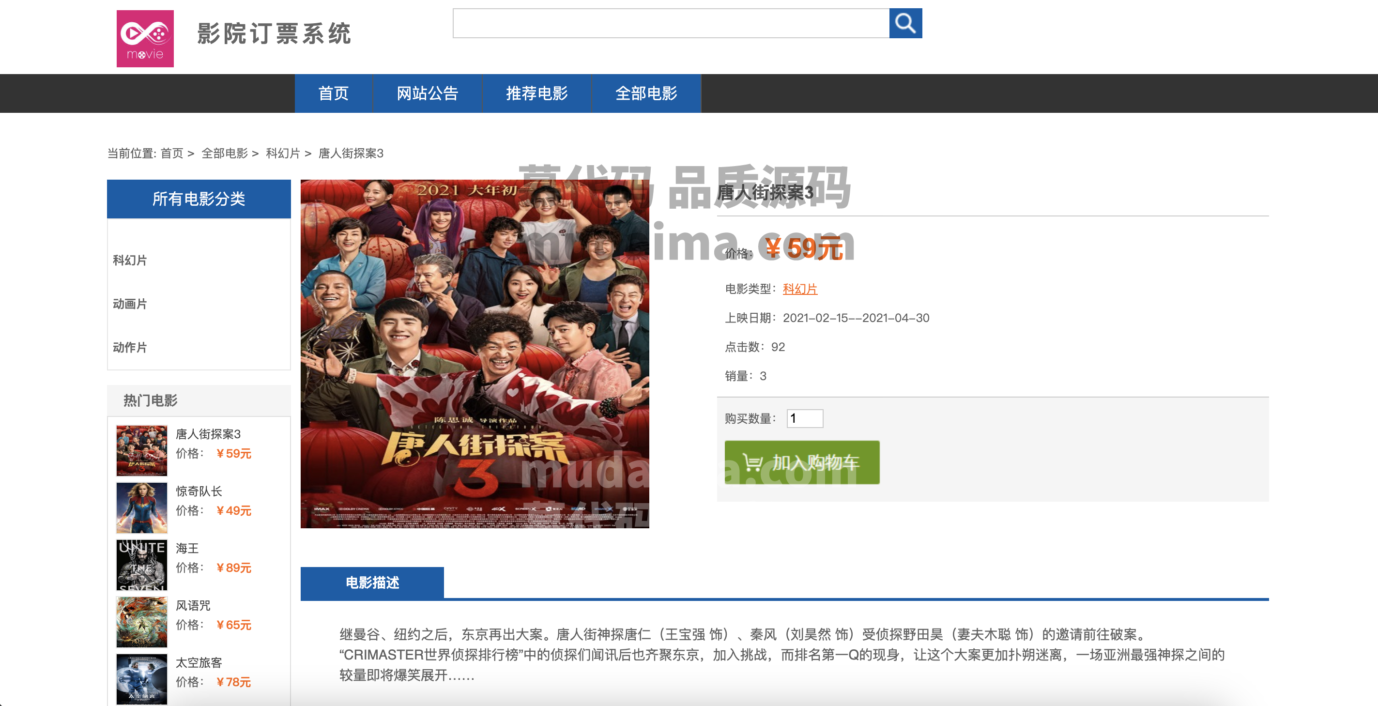Click the ￥65元 price text
This screenshot has height=706, width=1378.
(x=233, y=625)
